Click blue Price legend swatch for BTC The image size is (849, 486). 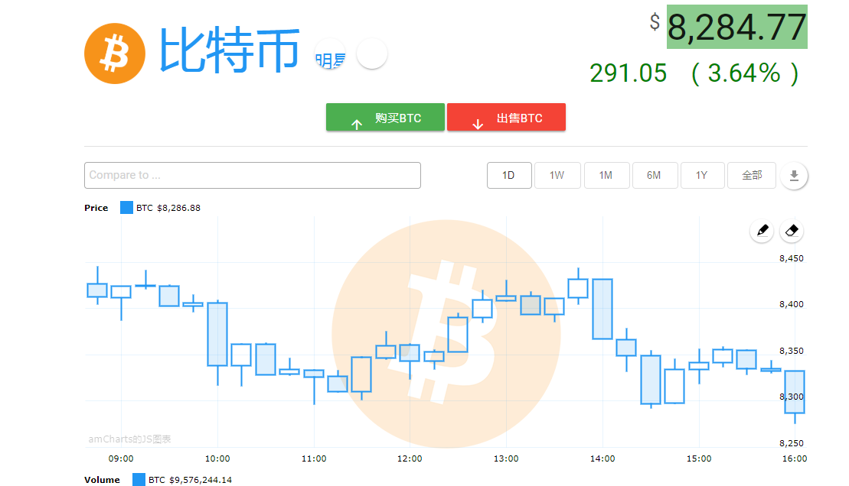(x=126, y=208)
